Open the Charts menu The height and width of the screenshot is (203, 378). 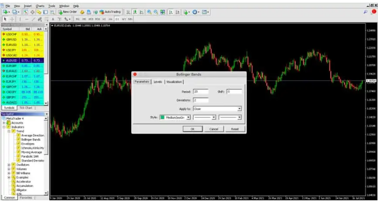(x=40, y=6)
